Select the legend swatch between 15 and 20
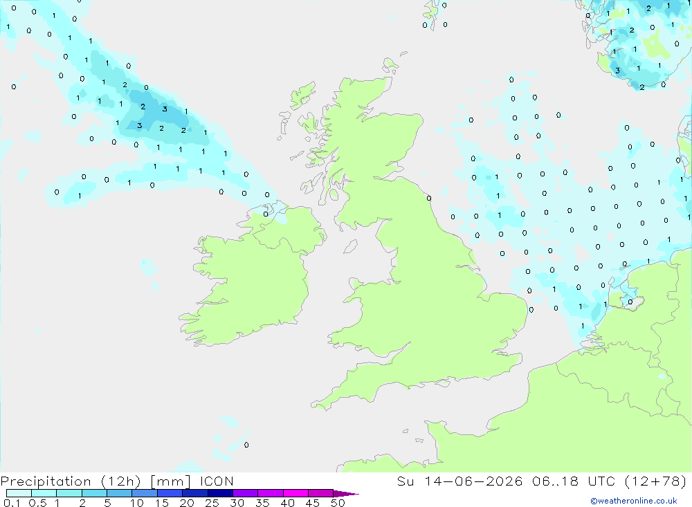692x507 pixels. 170,493
